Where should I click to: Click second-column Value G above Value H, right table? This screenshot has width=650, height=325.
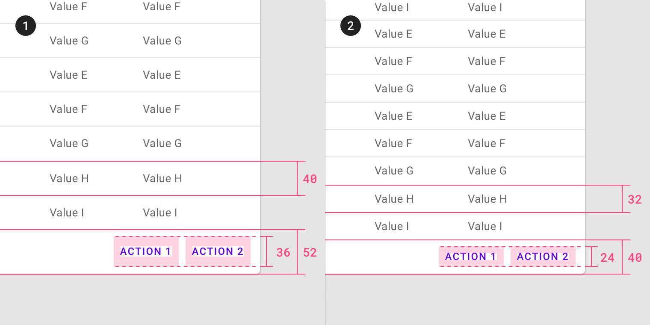pos(487,171)
